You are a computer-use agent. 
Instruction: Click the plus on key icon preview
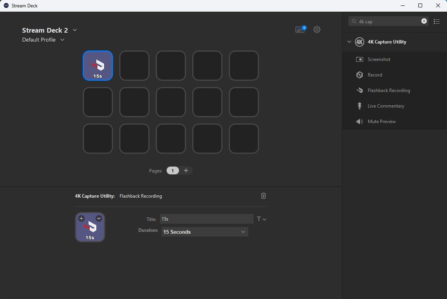tap(81, 219)
